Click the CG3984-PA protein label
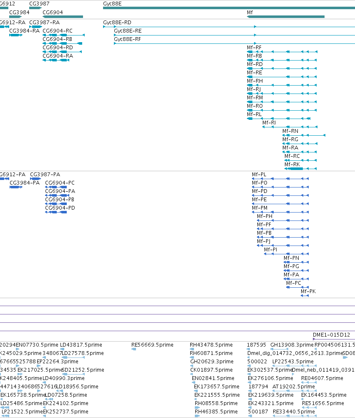Screen dimensions: 355x418 point(25,182)
